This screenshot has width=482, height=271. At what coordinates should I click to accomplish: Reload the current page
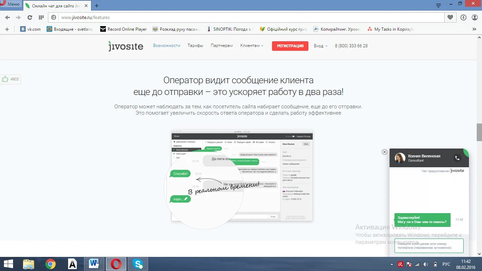[30, 17]
